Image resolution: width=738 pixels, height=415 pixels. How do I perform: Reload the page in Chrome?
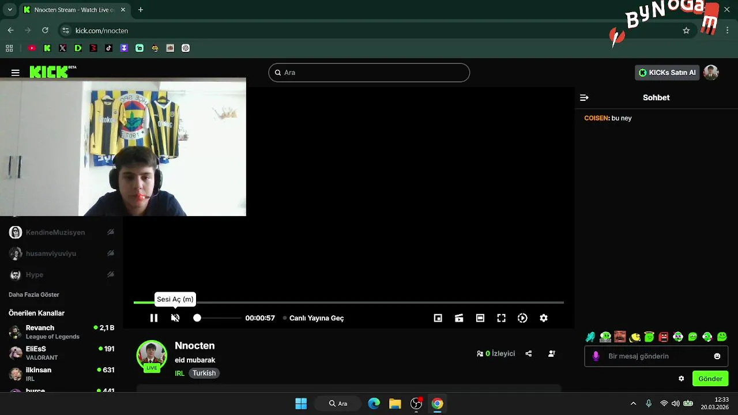pyautogui.click(x=45, y=31)
